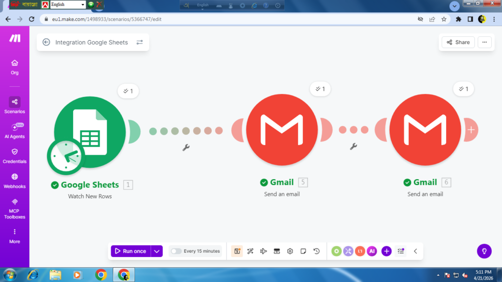Screen dimensions: 502x282
Task: Edit the scenario name Integration Google Sheets
Action: [x=92, y=42]
